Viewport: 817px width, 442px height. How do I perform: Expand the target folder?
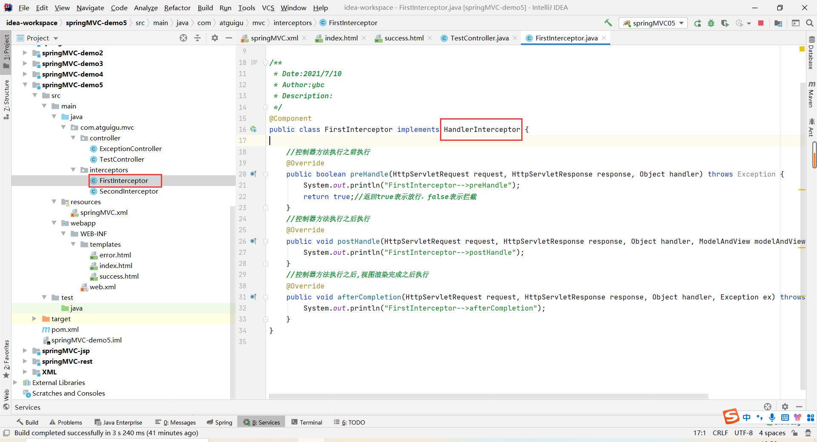[34, 319]
